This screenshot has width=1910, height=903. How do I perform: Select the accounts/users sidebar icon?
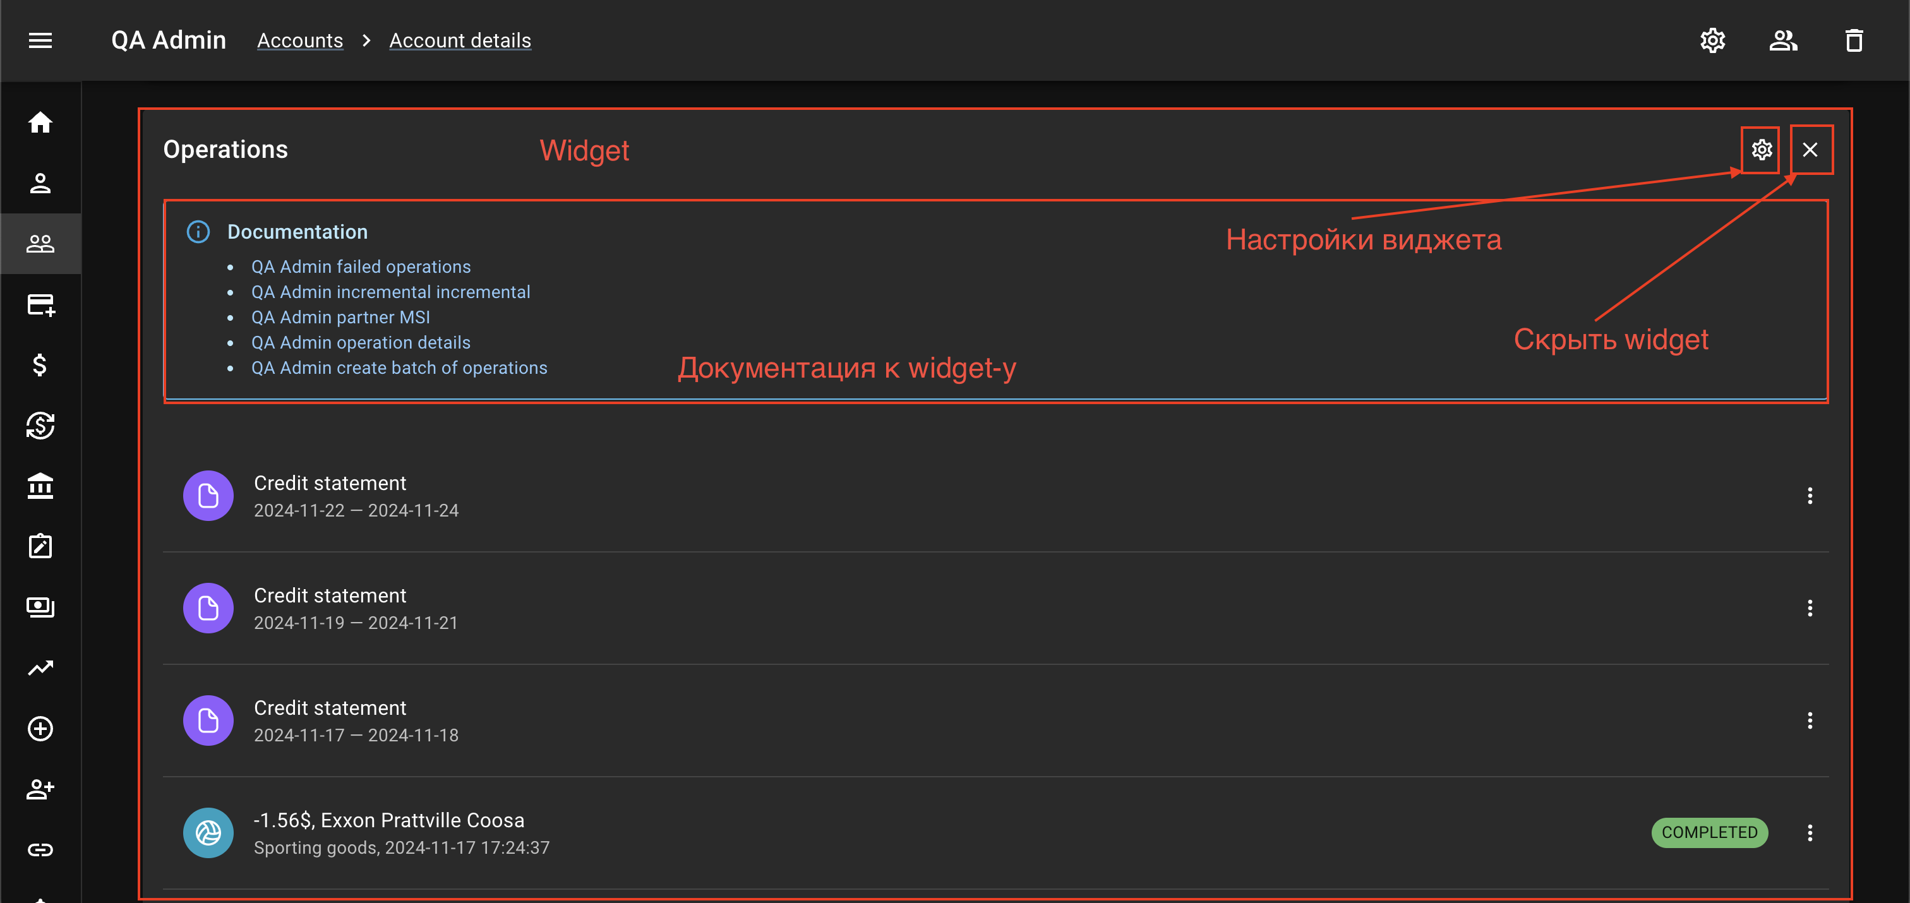[40, 244]
